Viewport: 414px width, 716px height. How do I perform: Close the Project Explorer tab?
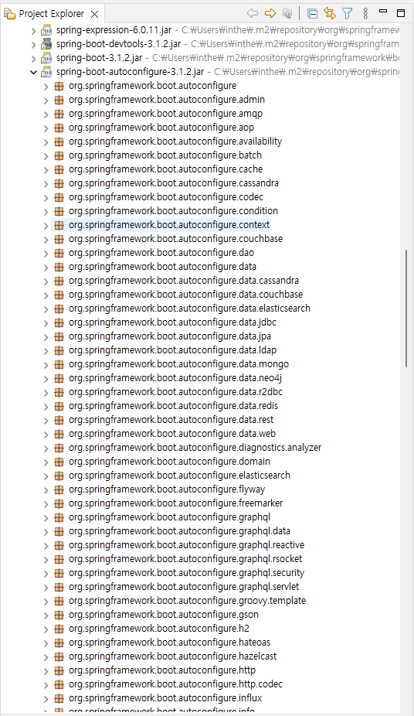pyautogui.click(x=94, y=14)
